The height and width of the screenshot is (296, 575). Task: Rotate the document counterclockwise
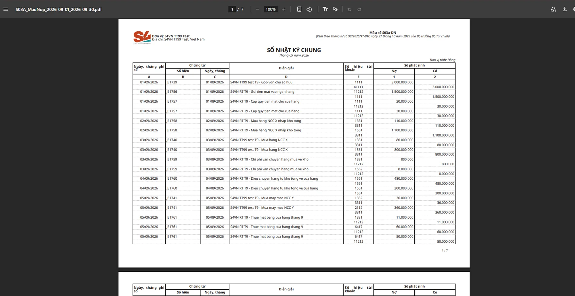click(x=309, y=9)
